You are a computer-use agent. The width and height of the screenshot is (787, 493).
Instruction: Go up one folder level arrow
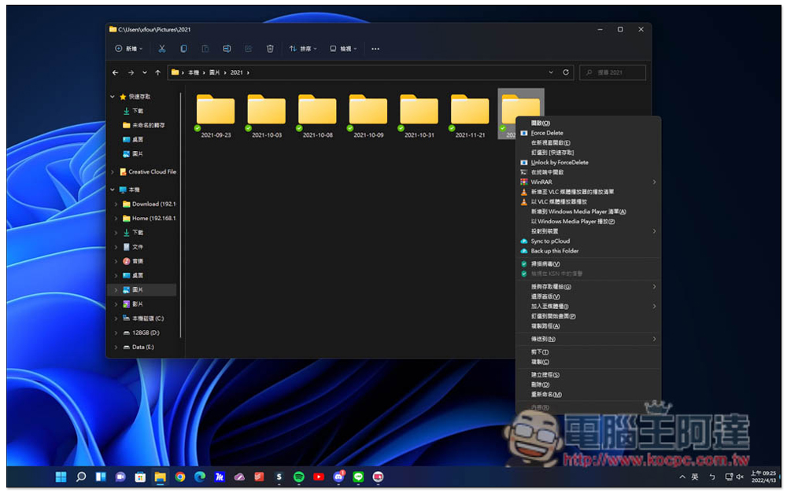[158, 72]
